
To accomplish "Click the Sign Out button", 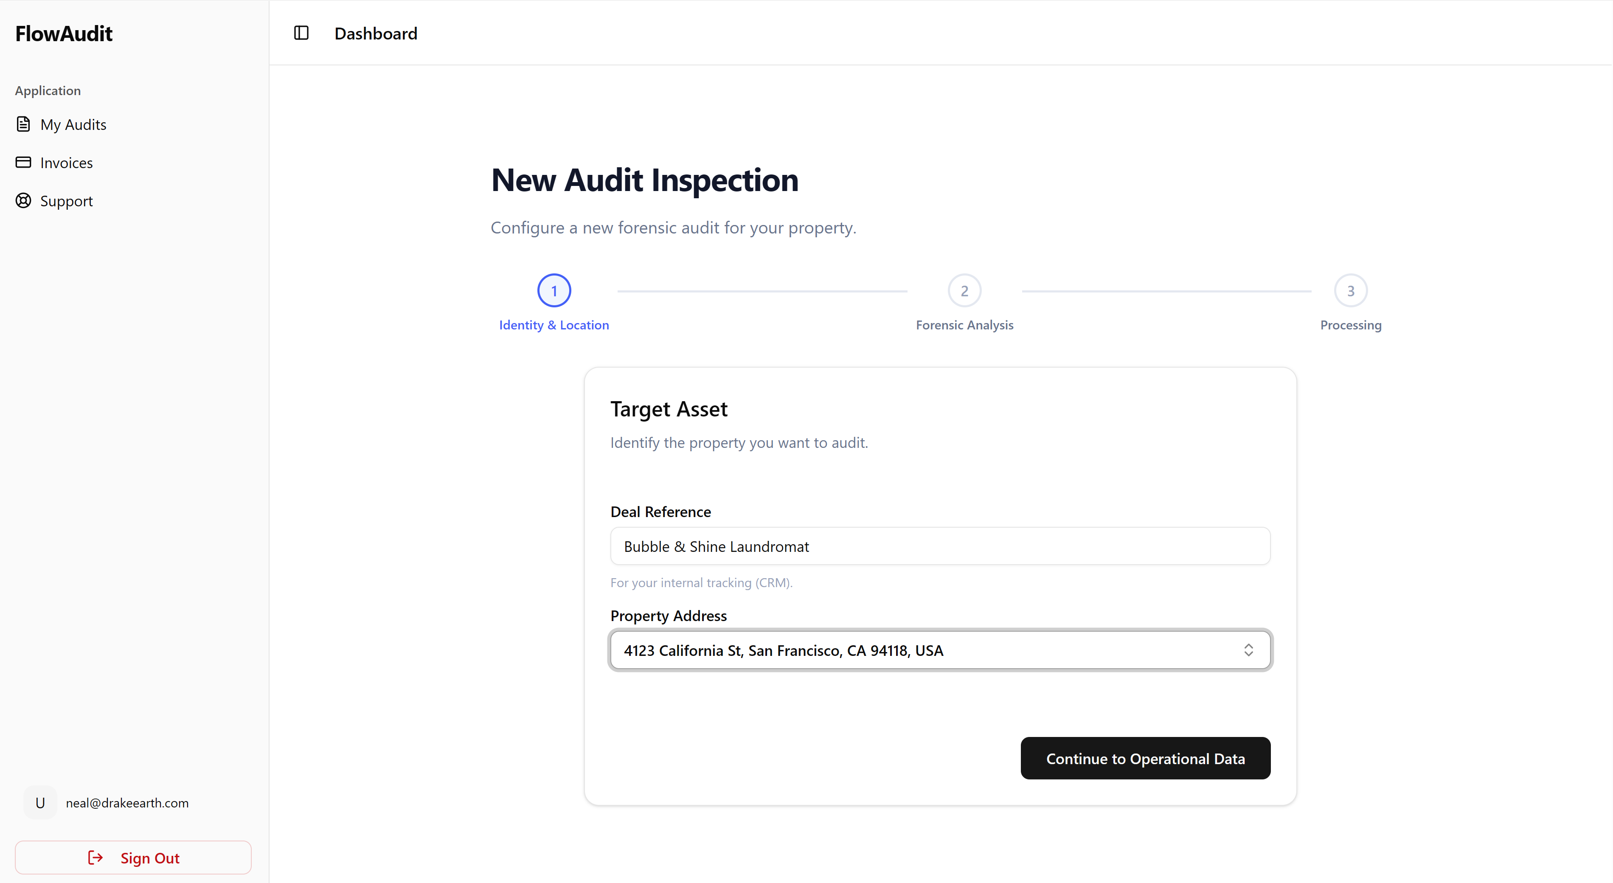I will click(133, 858).
